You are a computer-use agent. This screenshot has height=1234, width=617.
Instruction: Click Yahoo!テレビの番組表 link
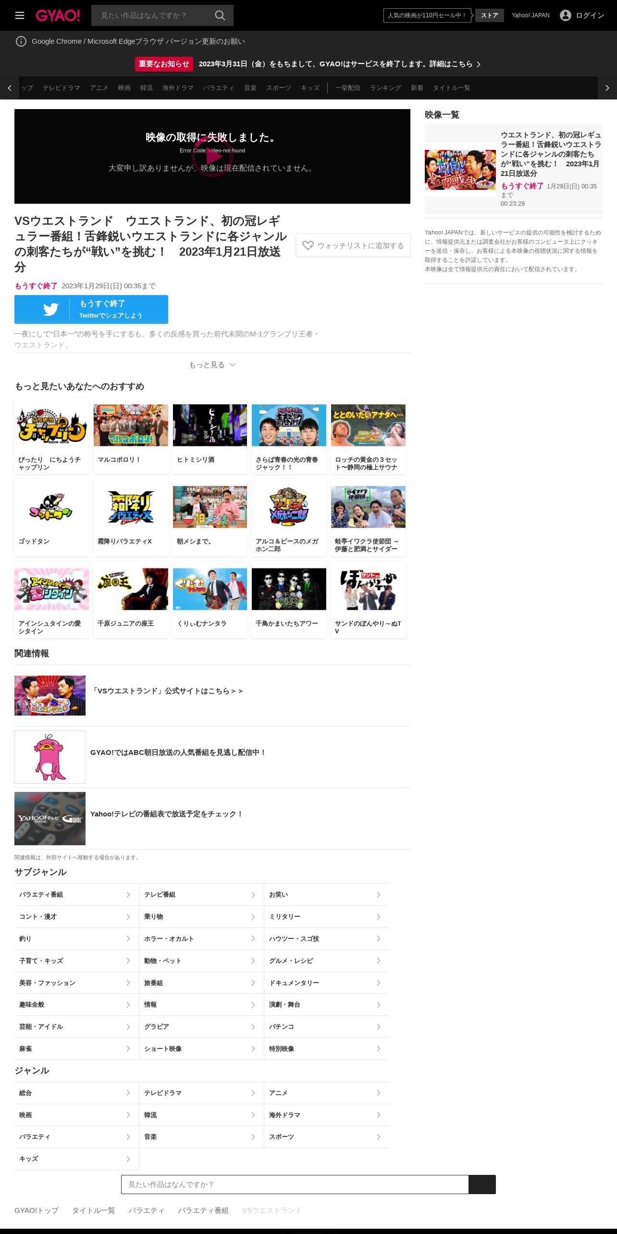point(167,814)
